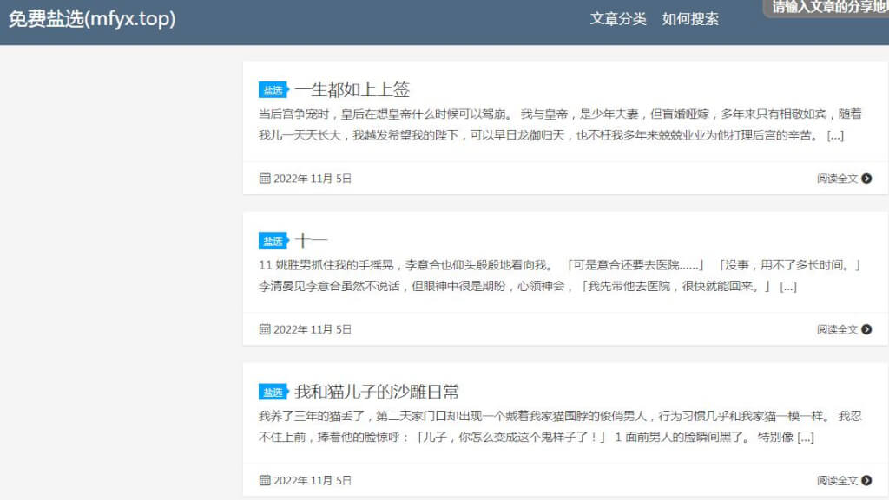Click 阅读全文 for 我和猫儿子的沙雕日常
This screenshot has height=500, width=889.
(837, 480)
